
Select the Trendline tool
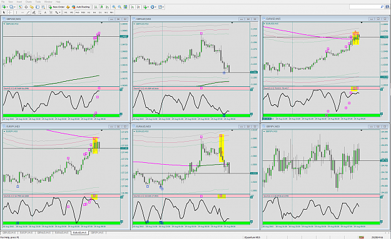click(x=28, y=12)
